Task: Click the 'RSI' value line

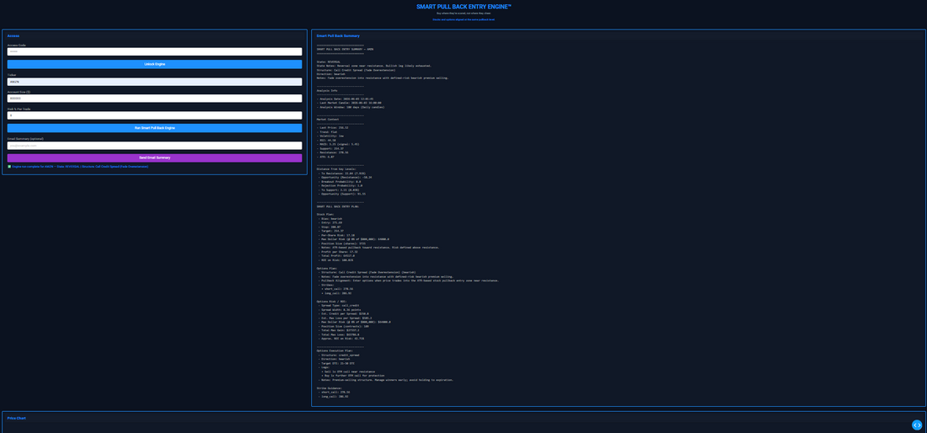Action: (x=327, y=140)
